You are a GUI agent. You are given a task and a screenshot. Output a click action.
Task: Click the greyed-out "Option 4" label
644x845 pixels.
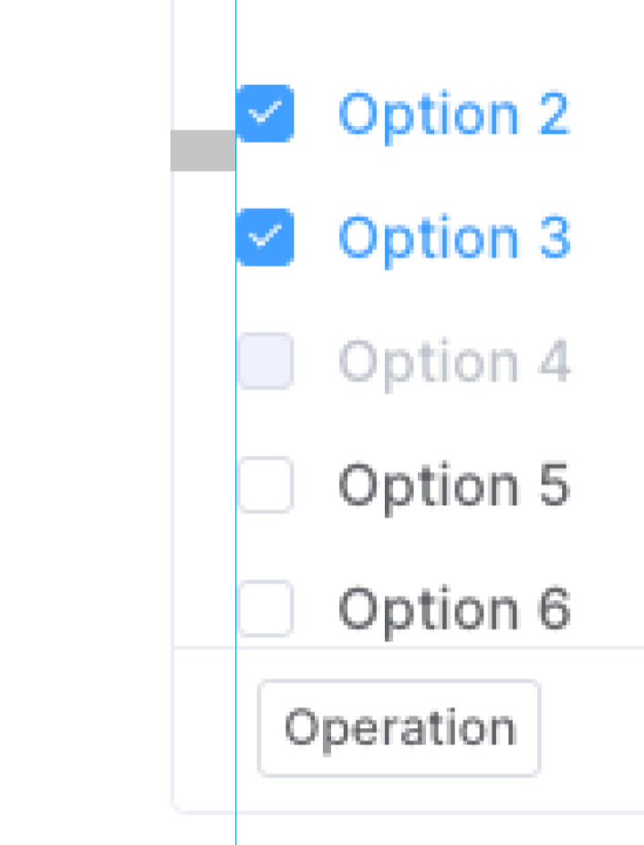tap(453, 363)
